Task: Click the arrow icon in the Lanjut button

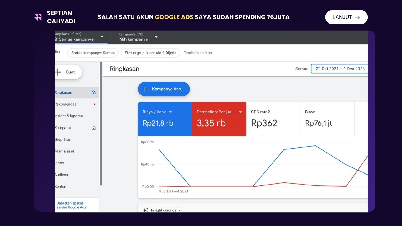Action: click(x=357, y=17)
